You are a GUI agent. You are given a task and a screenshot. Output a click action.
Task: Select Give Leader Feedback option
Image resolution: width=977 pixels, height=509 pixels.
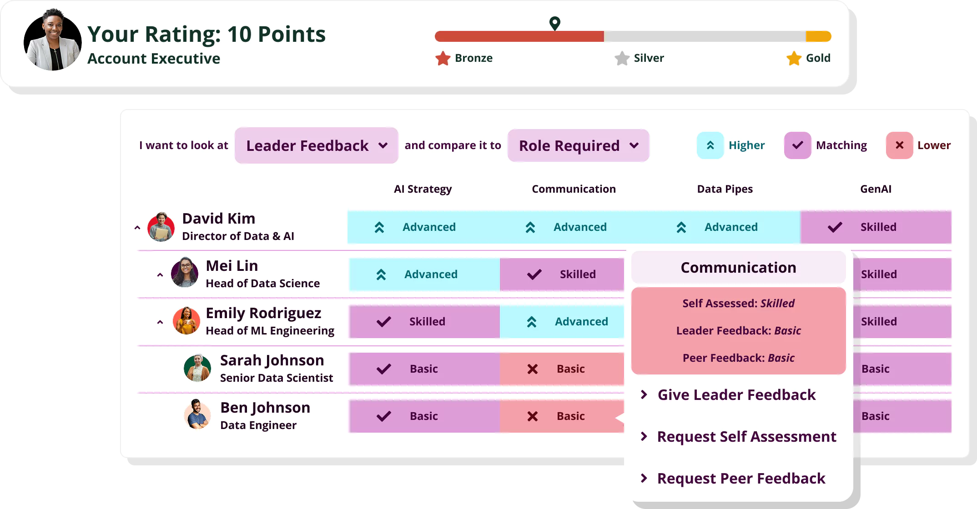[x=736, y=395]
